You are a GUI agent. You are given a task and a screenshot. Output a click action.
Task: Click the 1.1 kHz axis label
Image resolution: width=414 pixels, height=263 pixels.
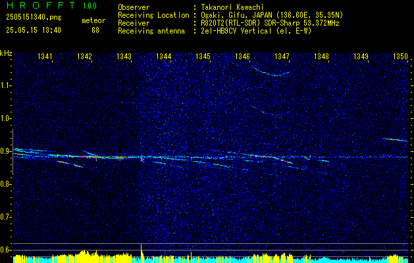click(x=5, y=85)
